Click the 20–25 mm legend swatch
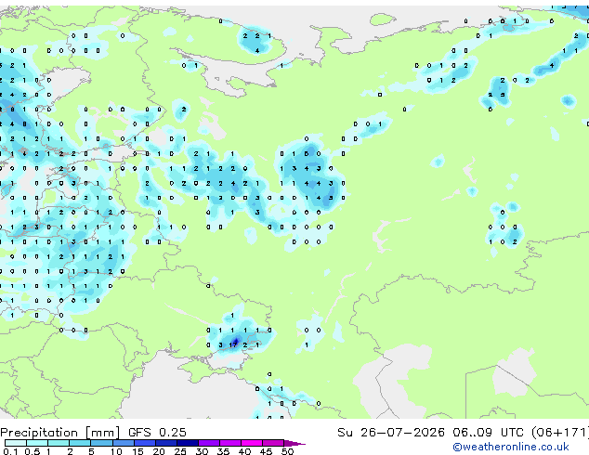The width and height of the screenshot is (589, 455). [166, 443]
